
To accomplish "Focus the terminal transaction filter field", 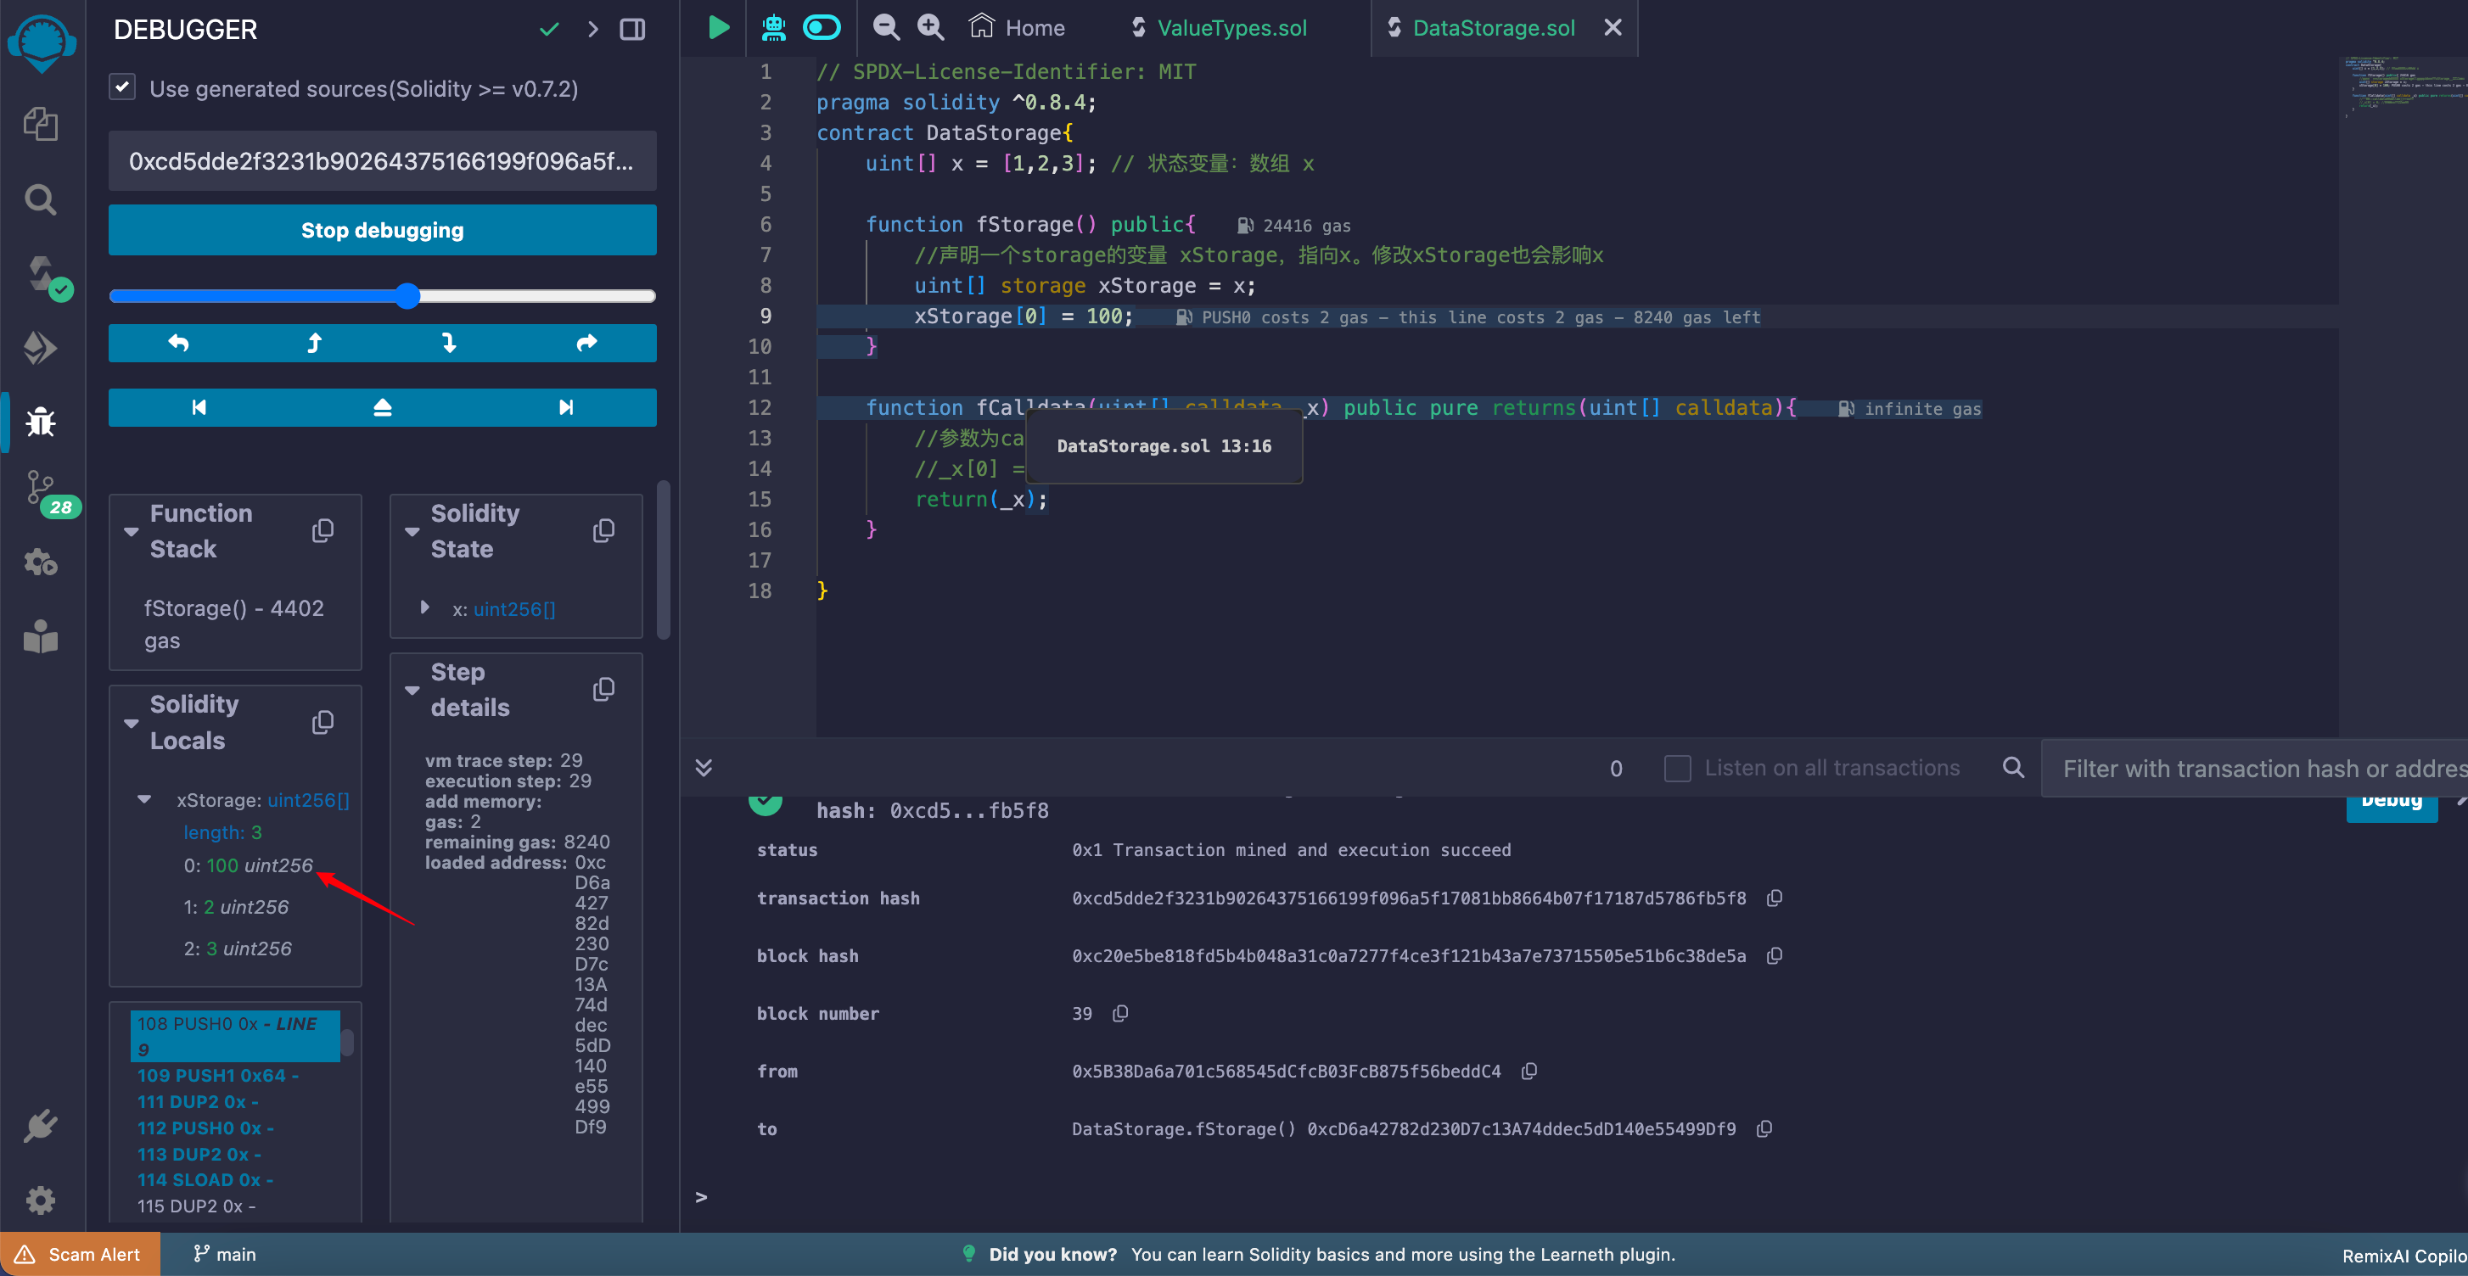I will click(x=2254, y=769).
